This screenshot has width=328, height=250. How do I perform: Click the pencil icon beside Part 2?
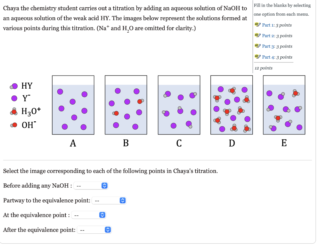[x=258, y=35]
